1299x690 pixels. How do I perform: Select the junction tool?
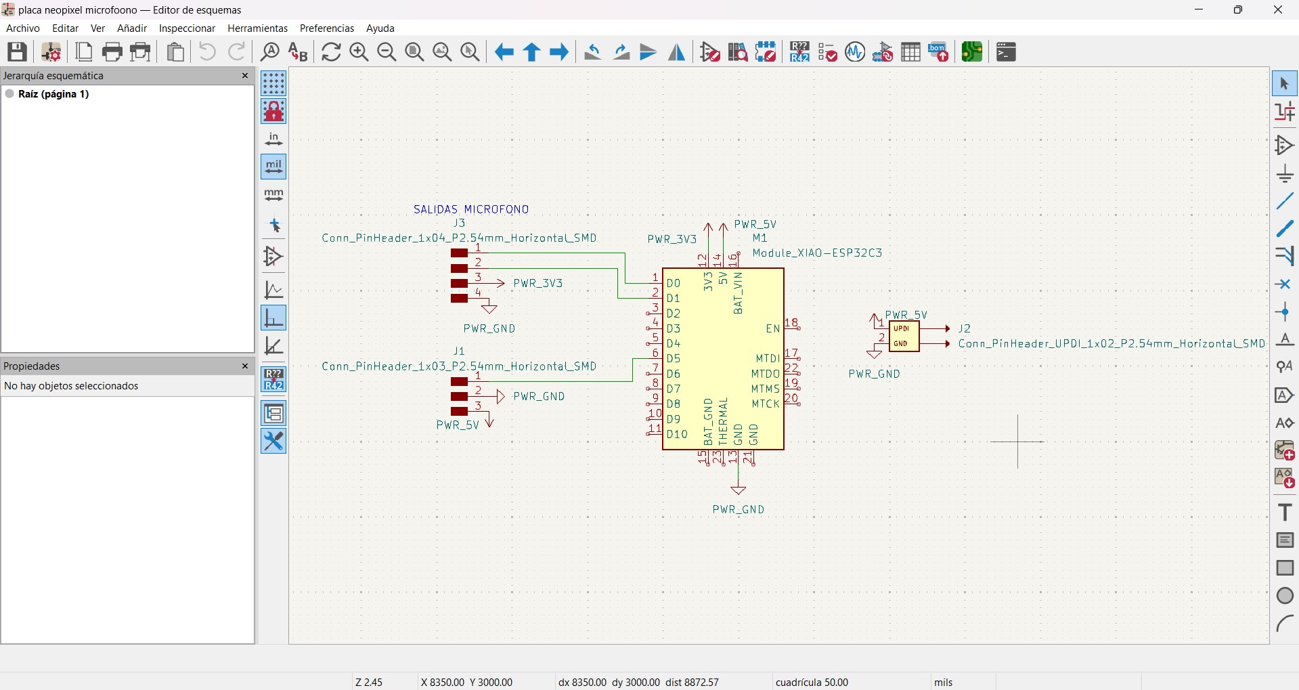[1285, 312]
